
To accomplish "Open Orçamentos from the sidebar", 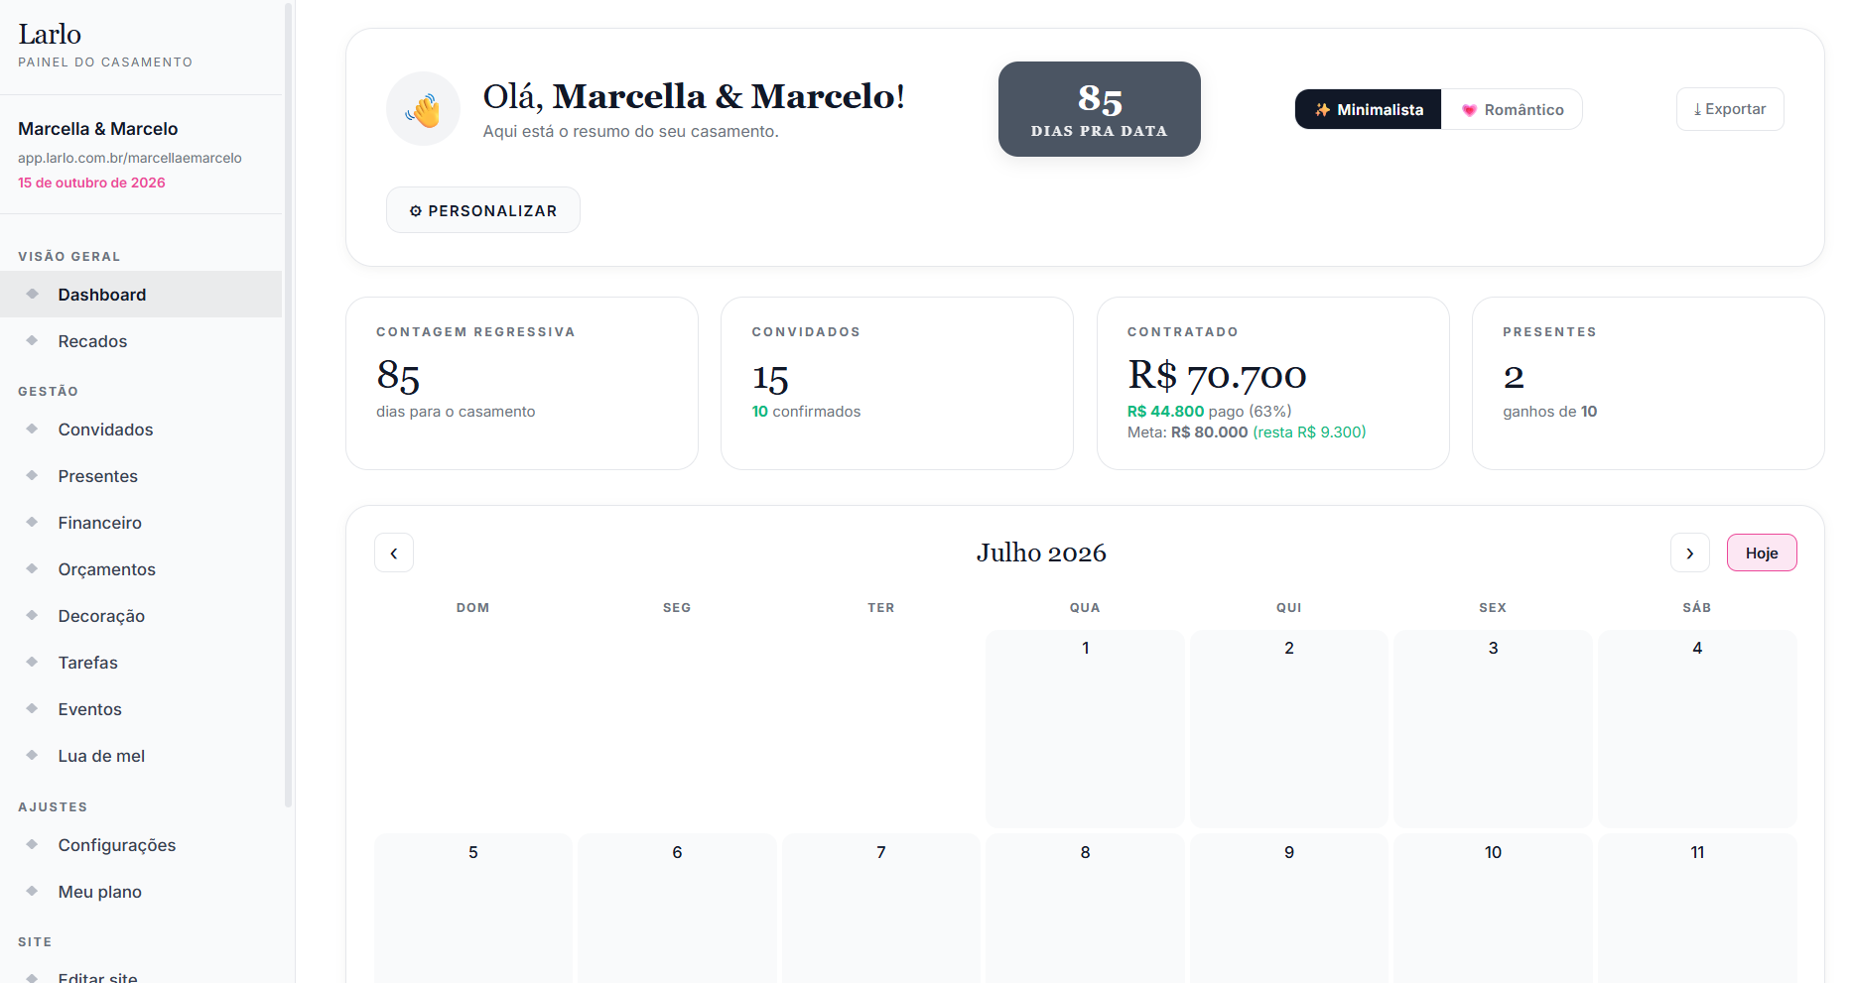I will click(x=141, y=569).
